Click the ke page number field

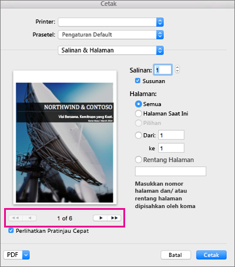tap(171, 148)
